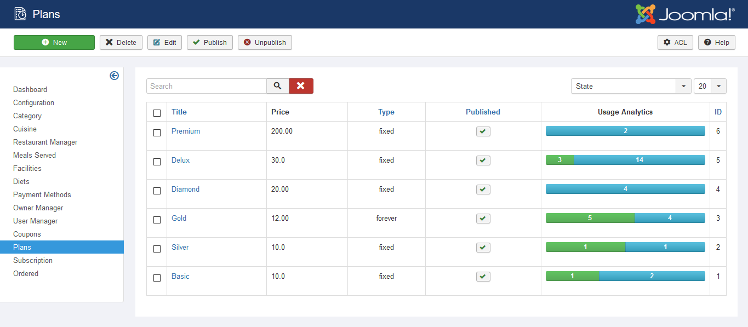
Task: Open the Diamond plan link
Action: point(185,189)
